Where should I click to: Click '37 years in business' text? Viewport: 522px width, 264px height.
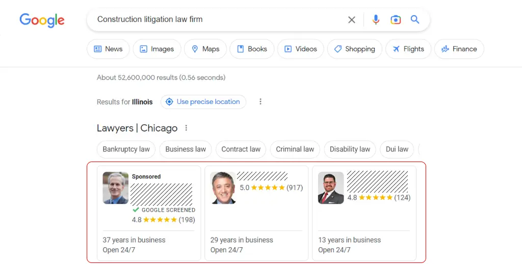[134, 240]
